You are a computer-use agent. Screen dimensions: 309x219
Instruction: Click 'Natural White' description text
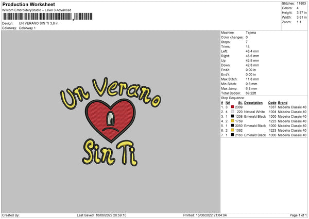click(x=254, y=112)
